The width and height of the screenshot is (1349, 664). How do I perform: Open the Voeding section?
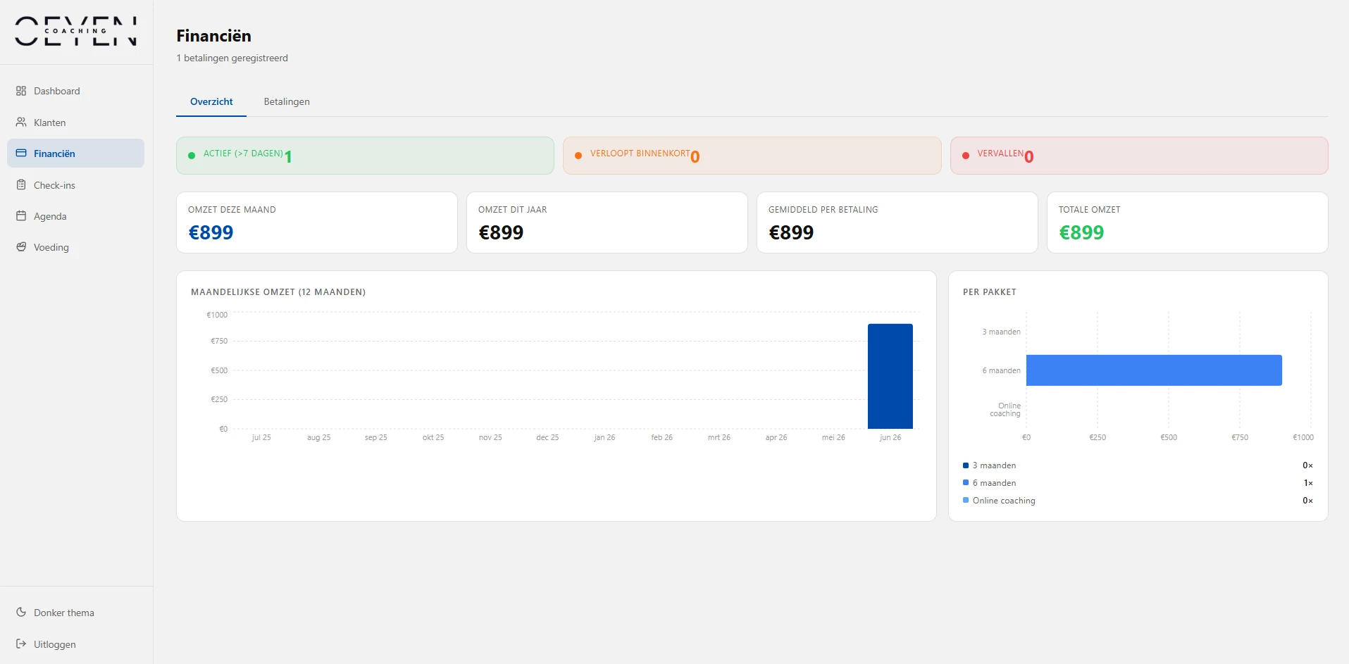tap(76, 247)
